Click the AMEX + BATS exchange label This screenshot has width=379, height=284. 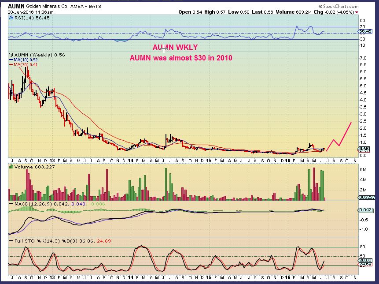(86, 6)
